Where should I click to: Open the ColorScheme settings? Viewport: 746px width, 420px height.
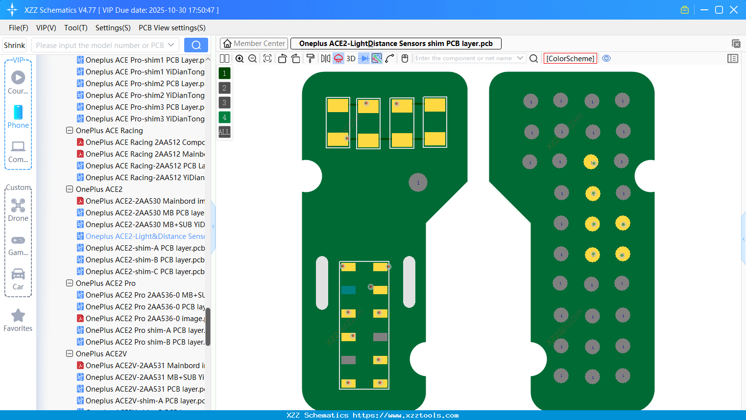(x=570, y=58)
